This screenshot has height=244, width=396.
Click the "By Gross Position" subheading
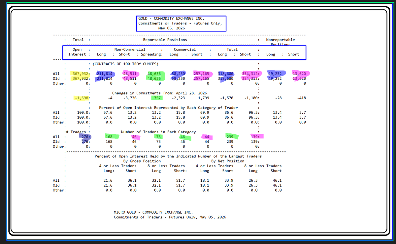coord(142,161)
